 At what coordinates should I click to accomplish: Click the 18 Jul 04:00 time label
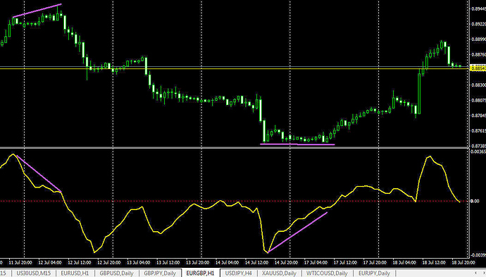404,262
